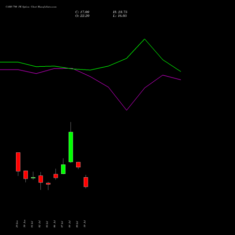This screenshot has width=235, height=235.
Task: Select the 02 Jul date label
Action: click(39, 224)
